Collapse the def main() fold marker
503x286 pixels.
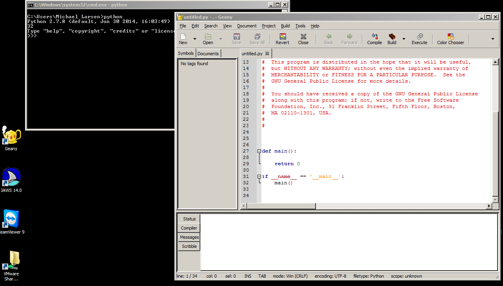click(x=259, y=151)
